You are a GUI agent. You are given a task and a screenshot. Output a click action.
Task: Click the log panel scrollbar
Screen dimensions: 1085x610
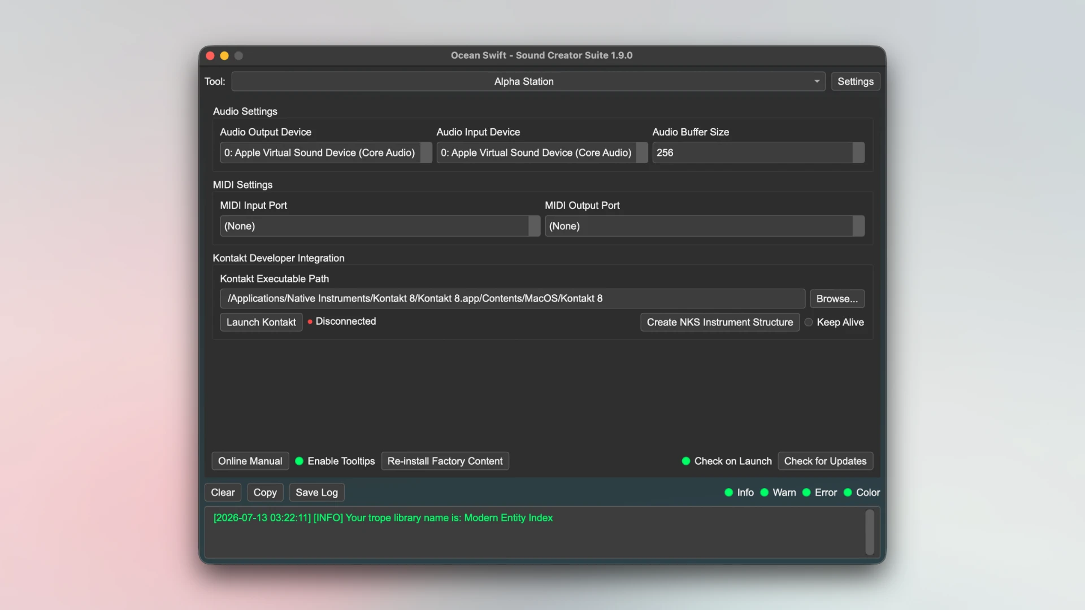tap(870, 532)
